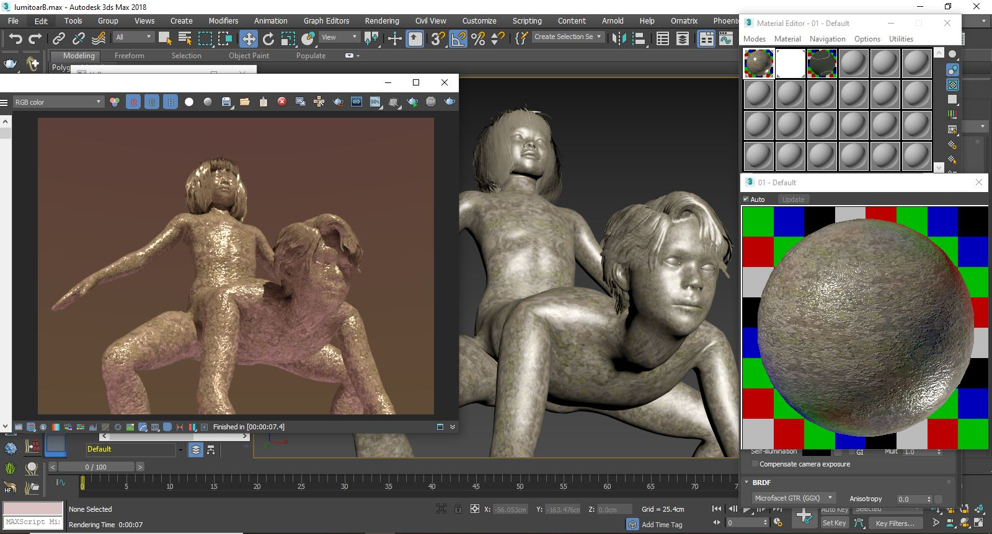992x534 pixels.
Task: Open Select by Name list icon
Action: click(185, 38)
